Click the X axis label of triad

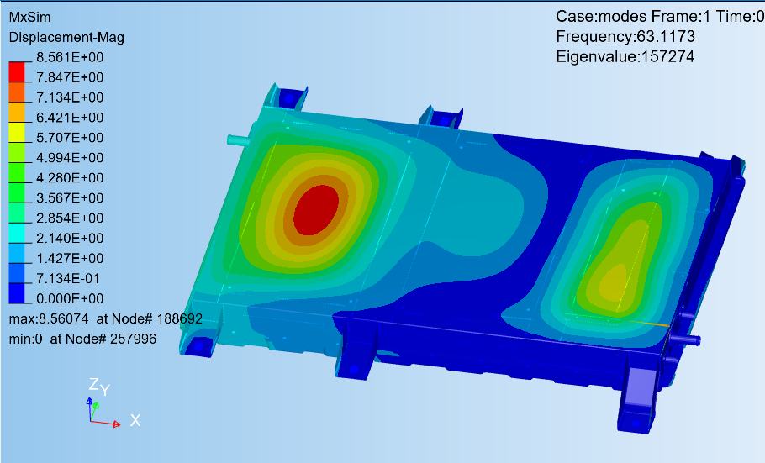click(135, 420)
